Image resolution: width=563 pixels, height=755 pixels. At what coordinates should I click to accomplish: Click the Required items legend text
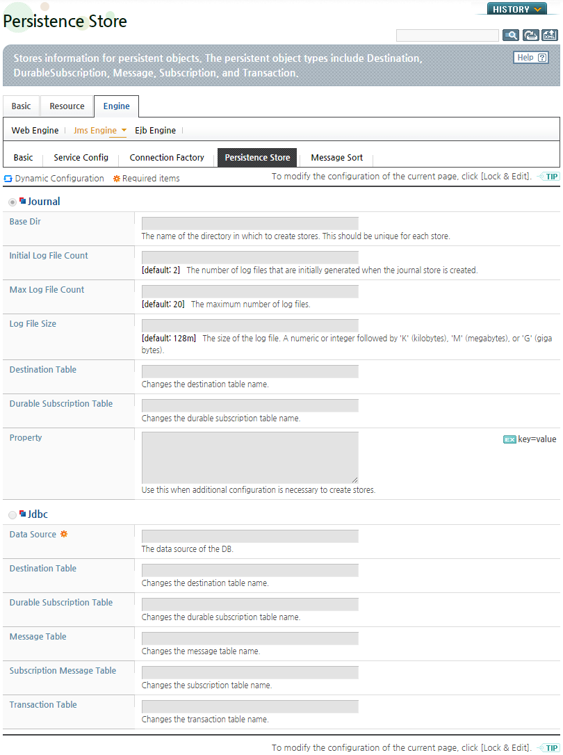coord(151,179)
